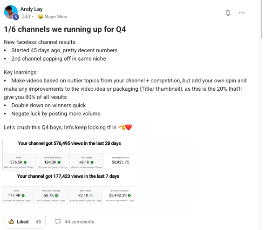This screenshot has height=230, width=265.
Task: Click the $9,935.75 estimated revenue figure
Action: click(x=120, y=162)
